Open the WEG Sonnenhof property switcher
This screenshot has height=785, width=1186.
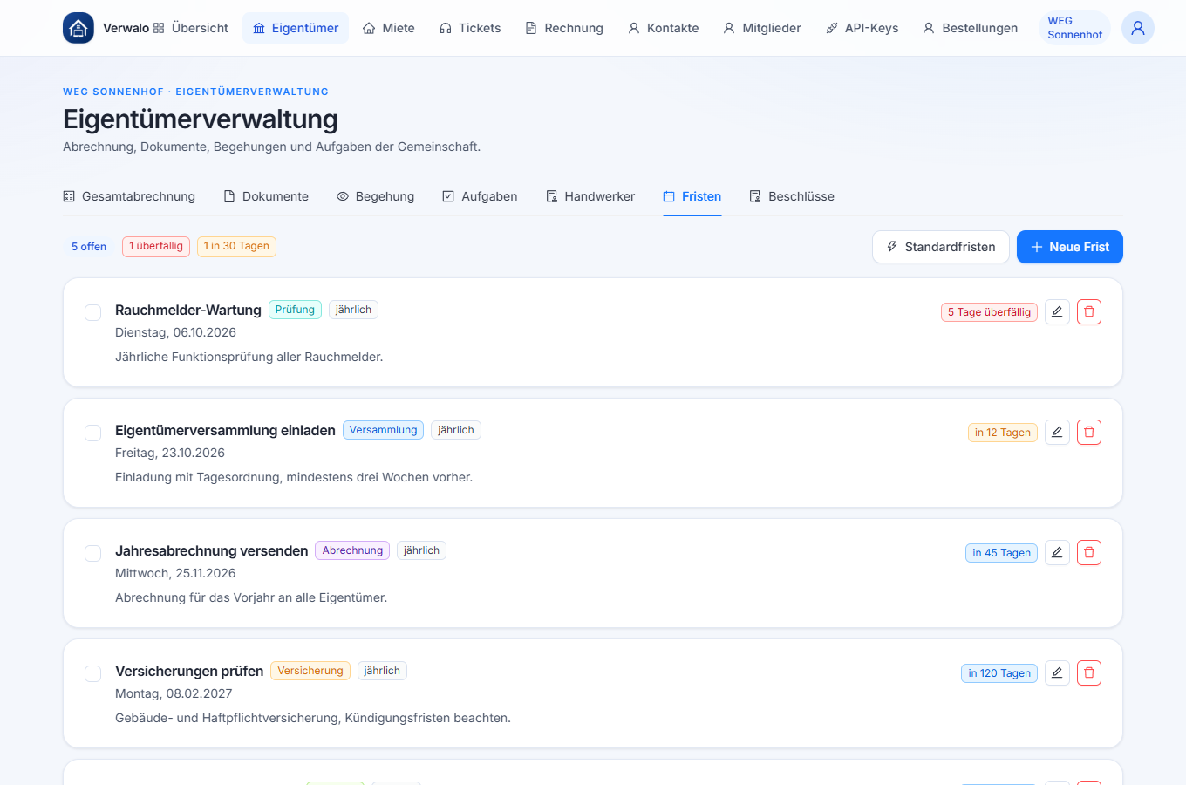1074,28
